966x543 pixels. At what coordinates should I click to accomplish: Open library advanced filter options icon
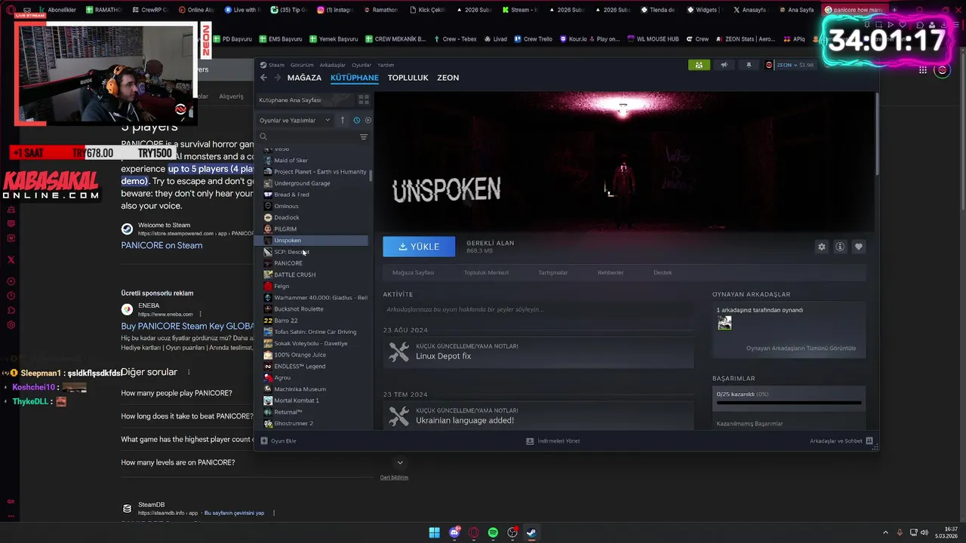point(364,137)
